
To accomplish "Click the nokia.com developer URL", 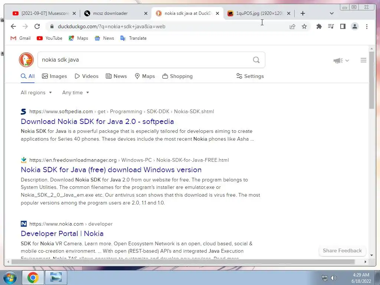I will point(71,224).
